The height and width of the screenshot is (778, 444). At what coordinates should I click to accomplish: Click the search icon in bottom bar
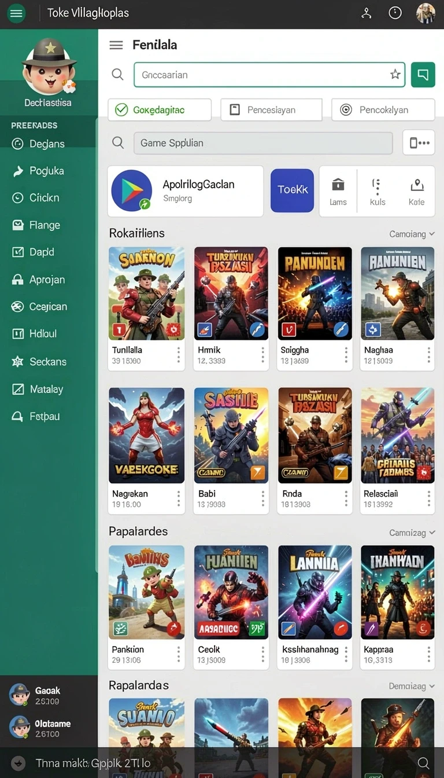[423, 763]
